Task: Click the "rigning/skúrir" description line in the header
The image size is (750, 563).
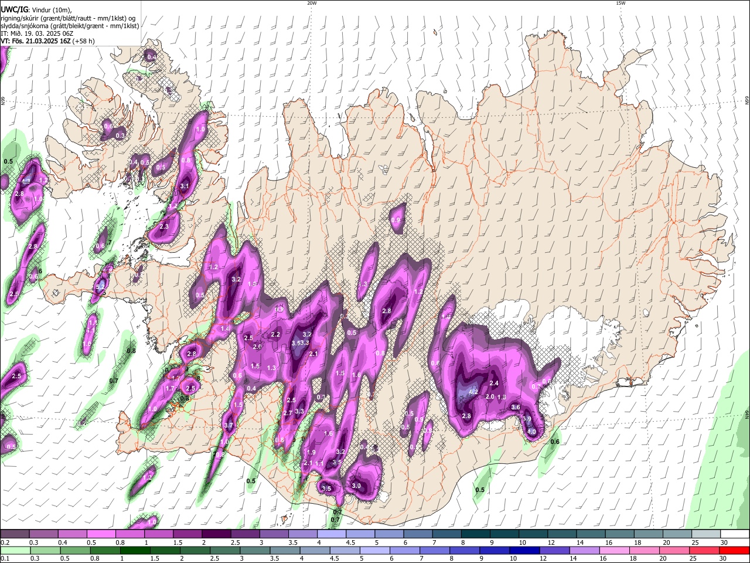Action: [68, 18]
